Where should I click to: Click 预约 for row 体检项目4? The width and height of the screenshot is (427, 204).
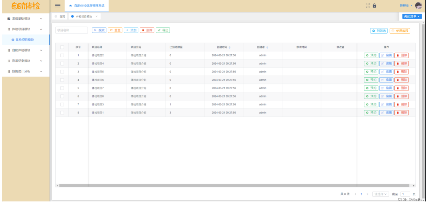pyautogui.click(x=371, y=63)
